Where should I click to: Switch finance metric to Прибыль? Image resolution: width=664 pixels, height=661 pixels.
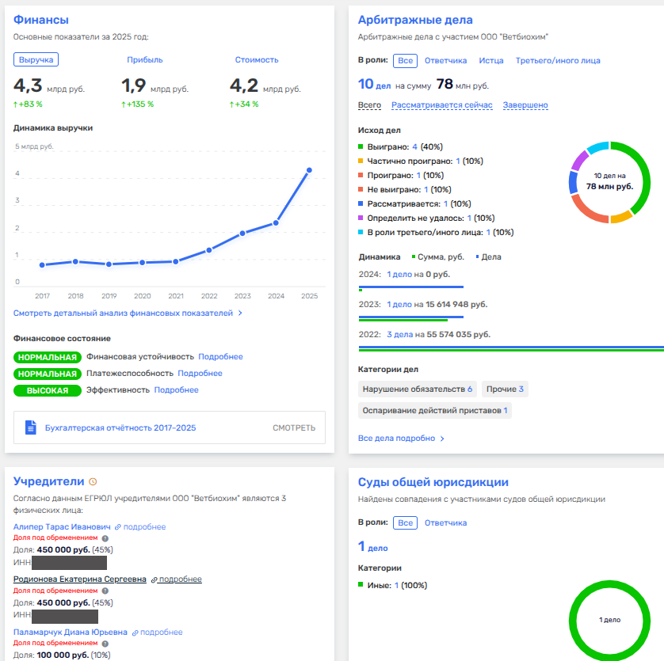(x=145, y=59)
